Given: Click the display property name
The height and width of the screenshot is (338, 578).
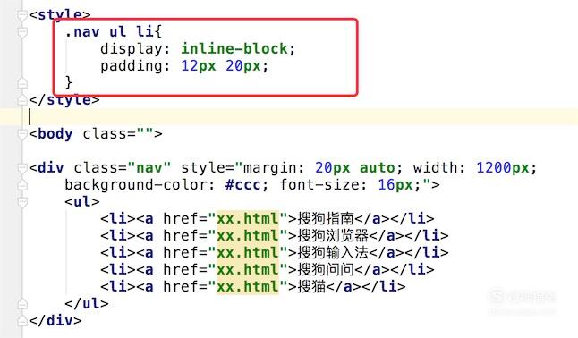Looking at the screenshot, I should click(x=132, y=48).
